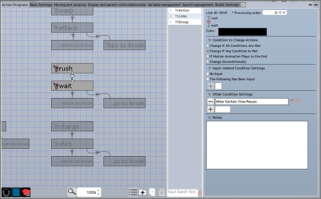Open Display and parent-child relationship tab
321x199 pixels.
[117, 5]
